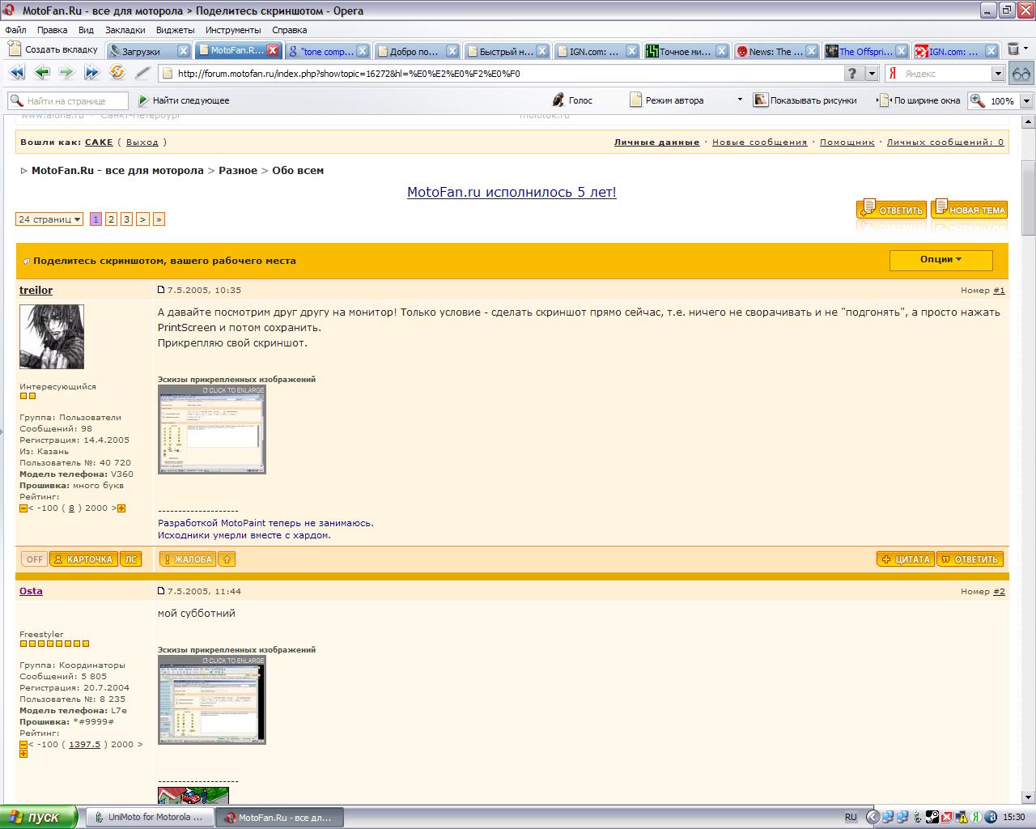Click the НОВАЯ ТЕМА button
Image resolution: width=1036 pixels, height=829 pixels.
point(969,209)
